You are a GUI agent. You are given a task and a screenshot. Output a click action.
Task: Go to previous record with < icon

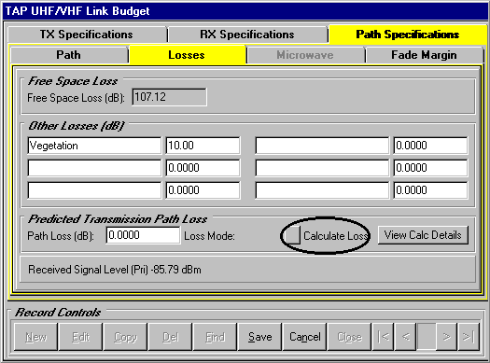click(406, 337)
